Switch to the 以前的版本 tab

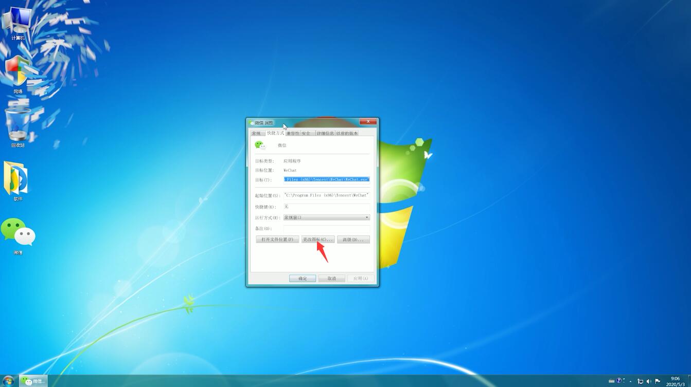(x=347, y=133)
